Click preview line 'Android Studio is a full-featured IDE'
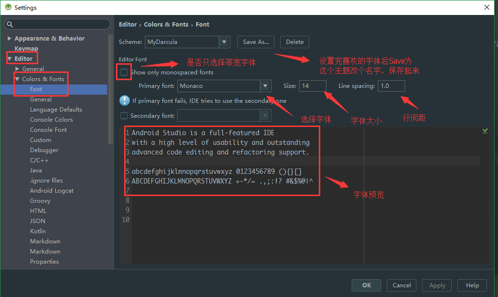Screen dimensions: 498x297 pos(203,133)
